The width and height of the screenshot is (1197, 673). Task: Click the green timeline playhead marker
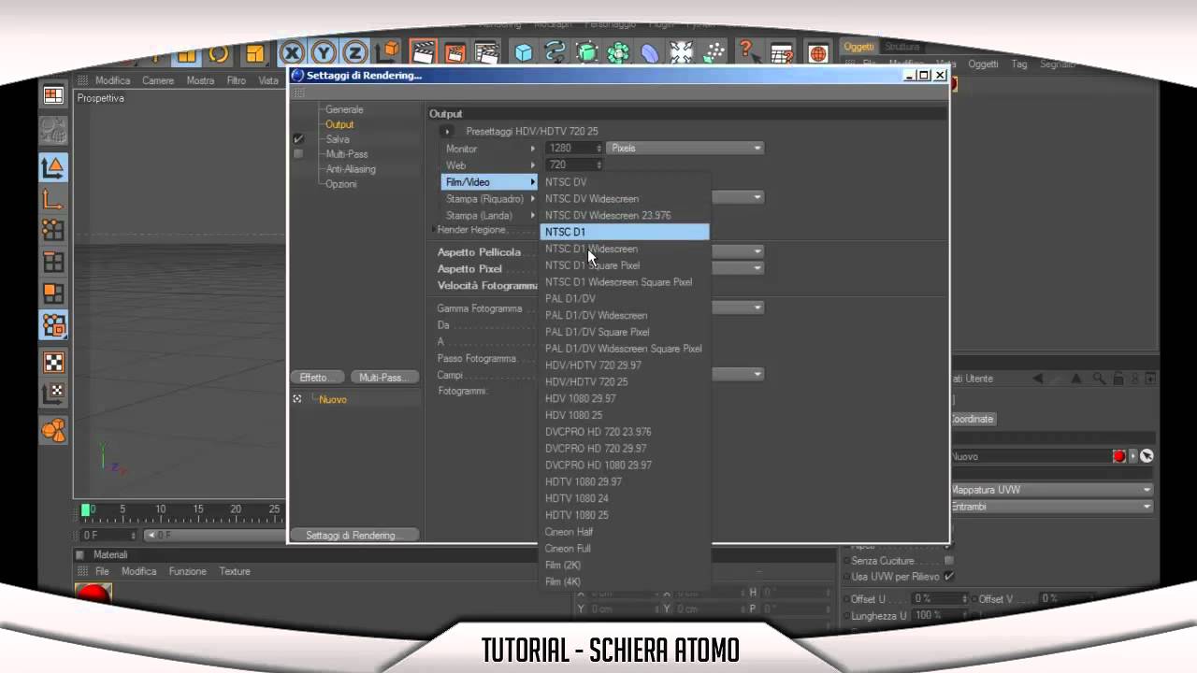tap(86, 509)
